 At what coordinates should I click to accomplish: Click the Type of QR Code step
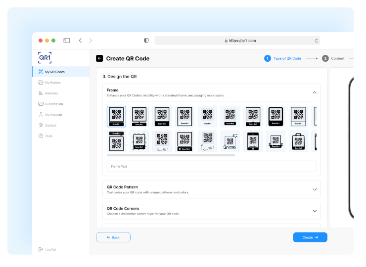pyautogui.click(x=287, y=58)
